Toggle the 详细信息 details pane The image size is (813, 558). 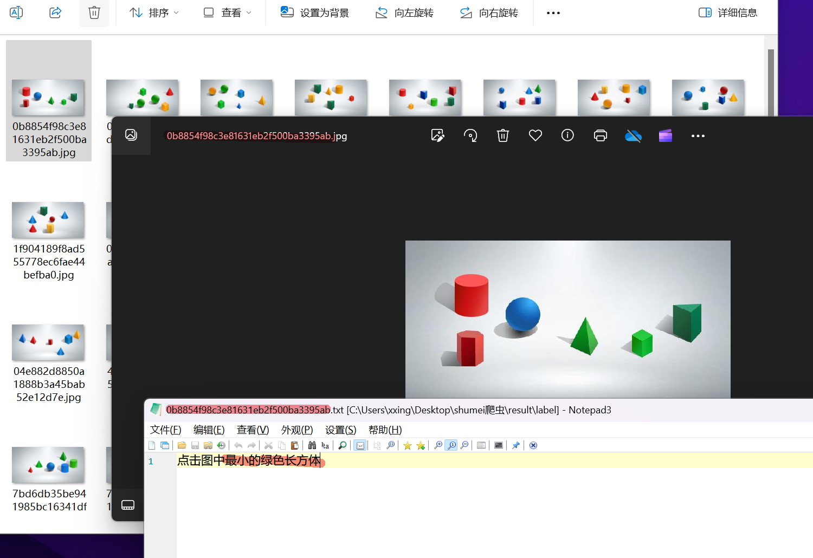728,12
